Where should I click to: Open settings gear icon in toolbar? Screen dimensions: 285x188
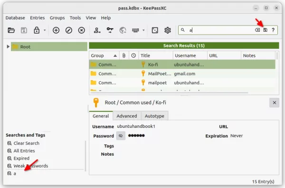167,30
